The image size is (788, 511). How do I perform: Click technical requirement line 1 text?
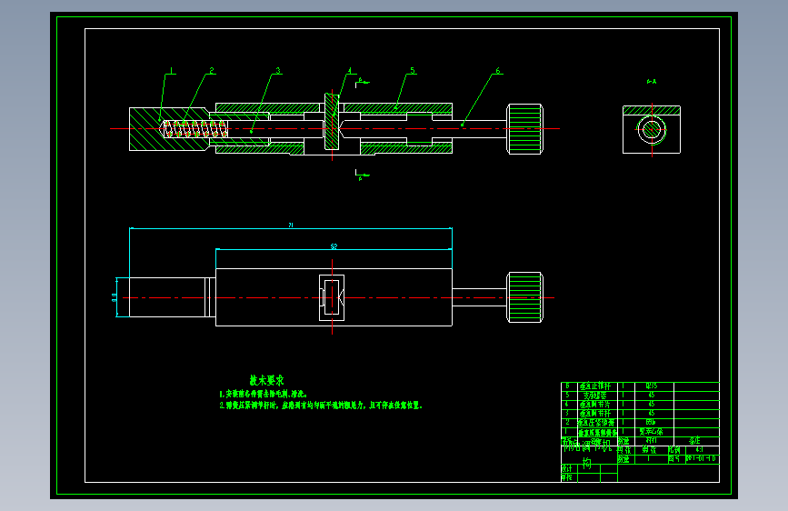coord(264,394)
